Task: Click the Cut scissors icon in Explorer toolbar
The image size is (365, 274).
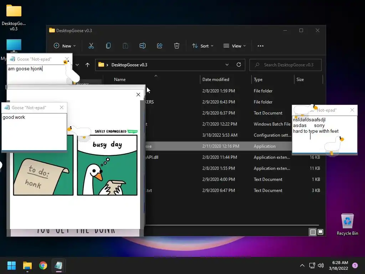Action: tap(91, 46)
